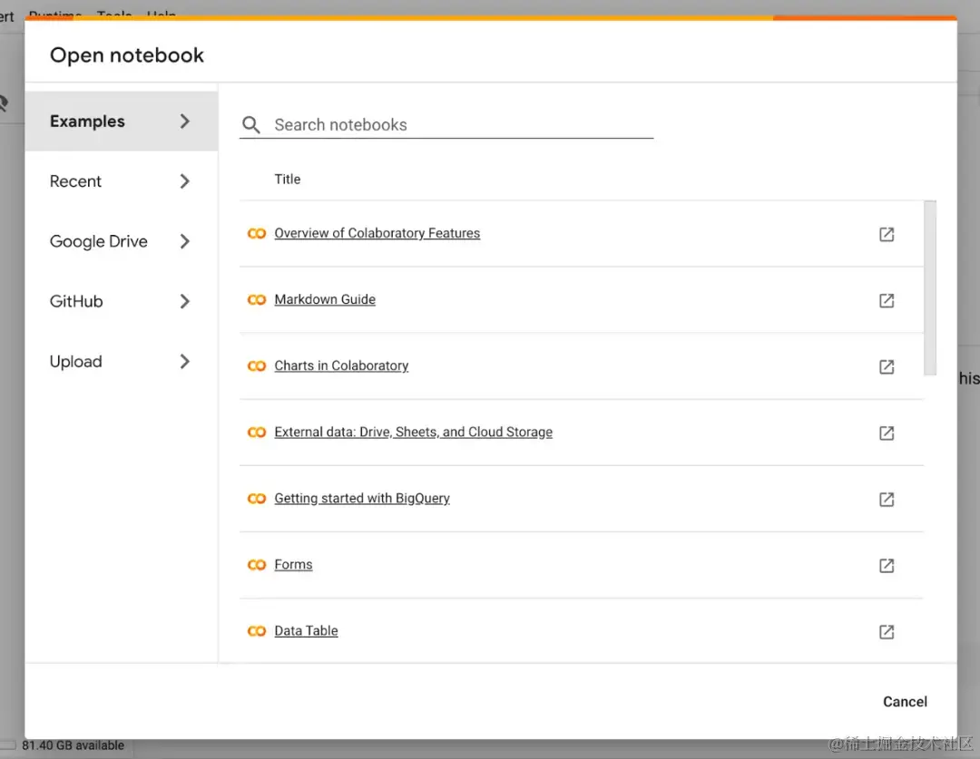Switch to the Upload tab
Screen dimensions: 980x759
(122, 361)
